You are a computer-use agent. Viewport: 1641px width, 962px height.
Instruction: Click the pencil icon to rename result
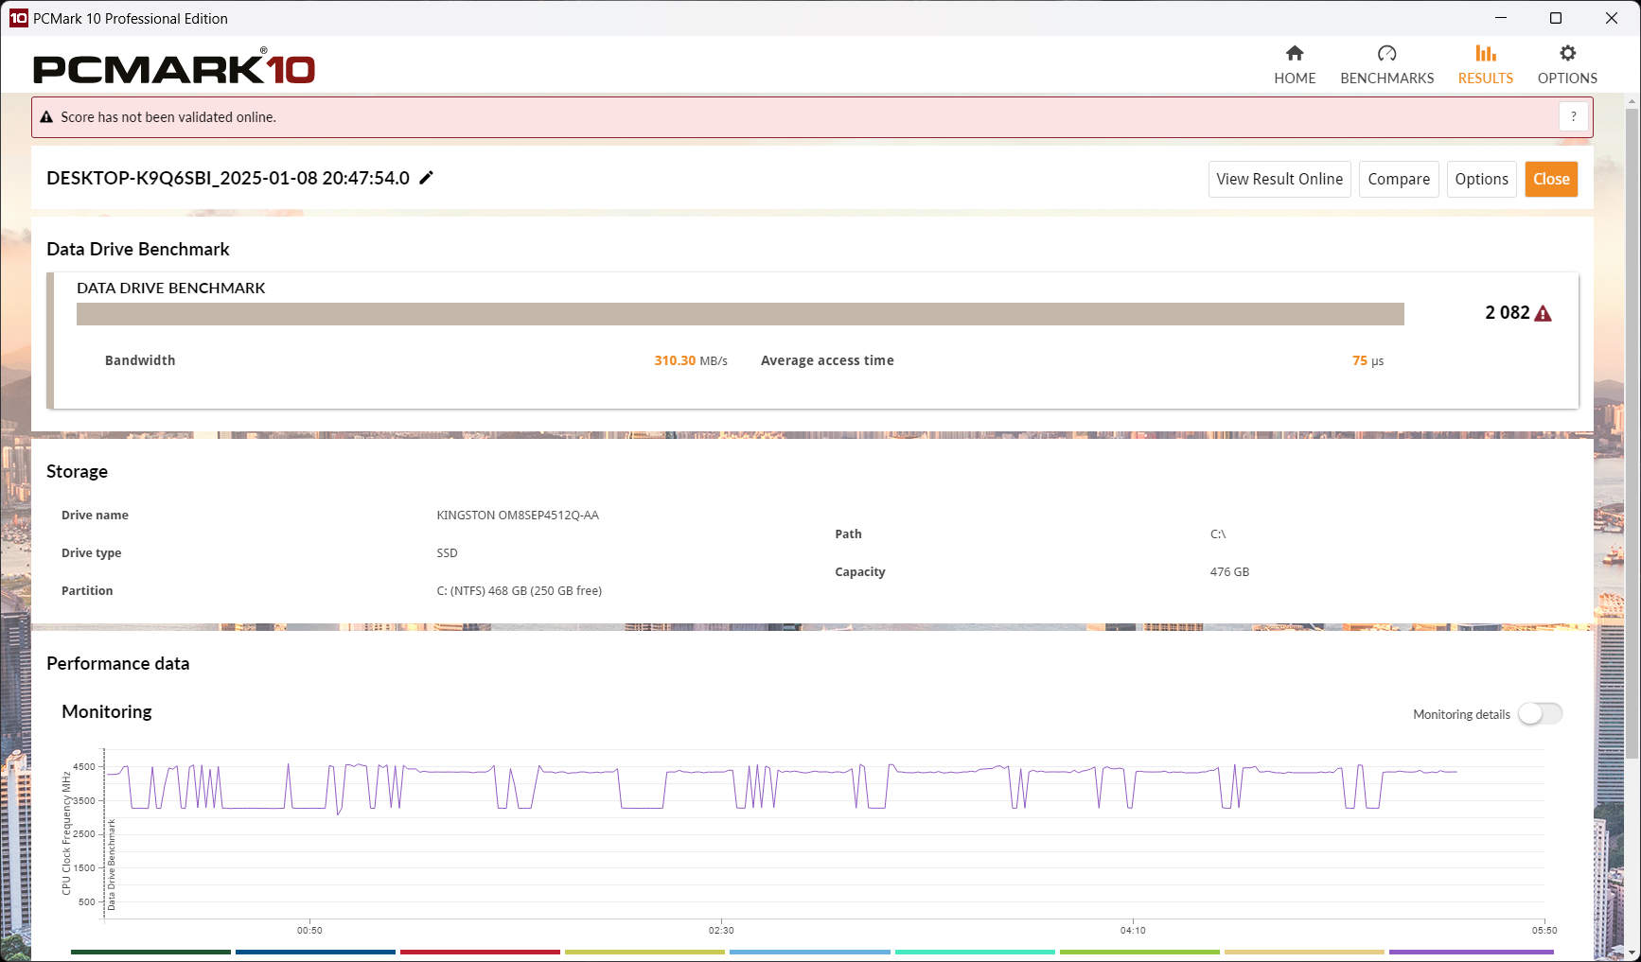click(427, 178)
